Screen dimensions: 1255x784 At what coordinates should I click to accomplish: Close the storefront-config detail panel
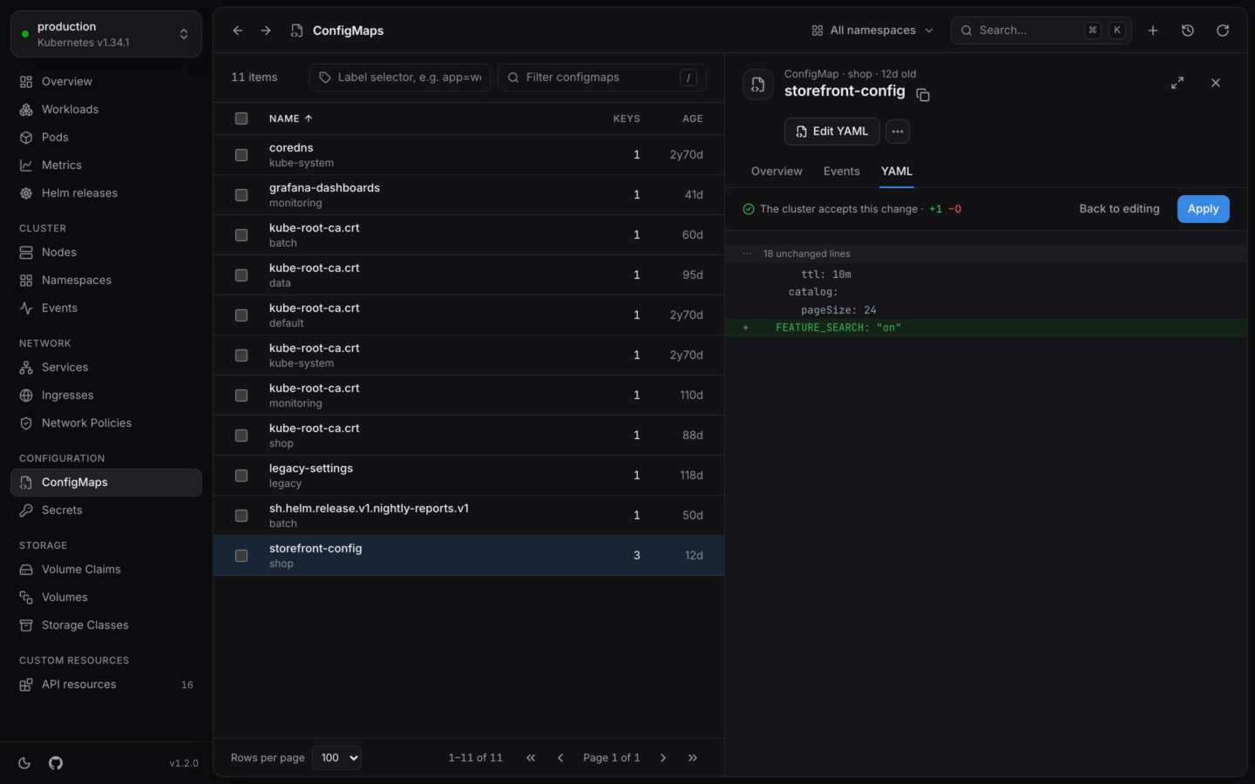[x=1216, y=83]
